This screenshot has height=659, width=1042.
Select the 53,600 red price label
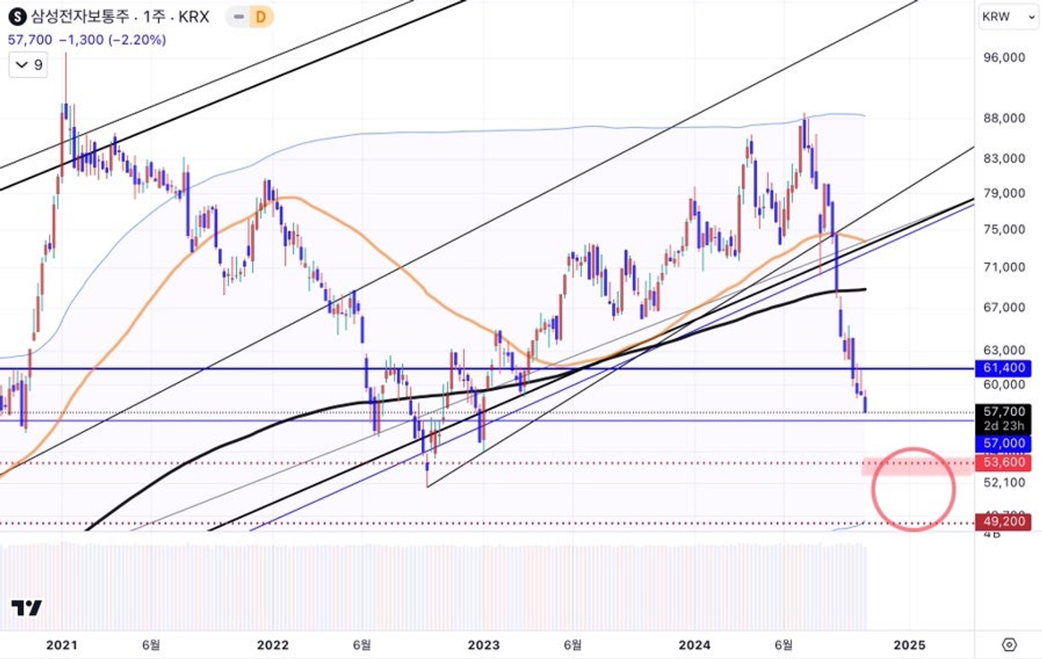[x=1003, y=462]
